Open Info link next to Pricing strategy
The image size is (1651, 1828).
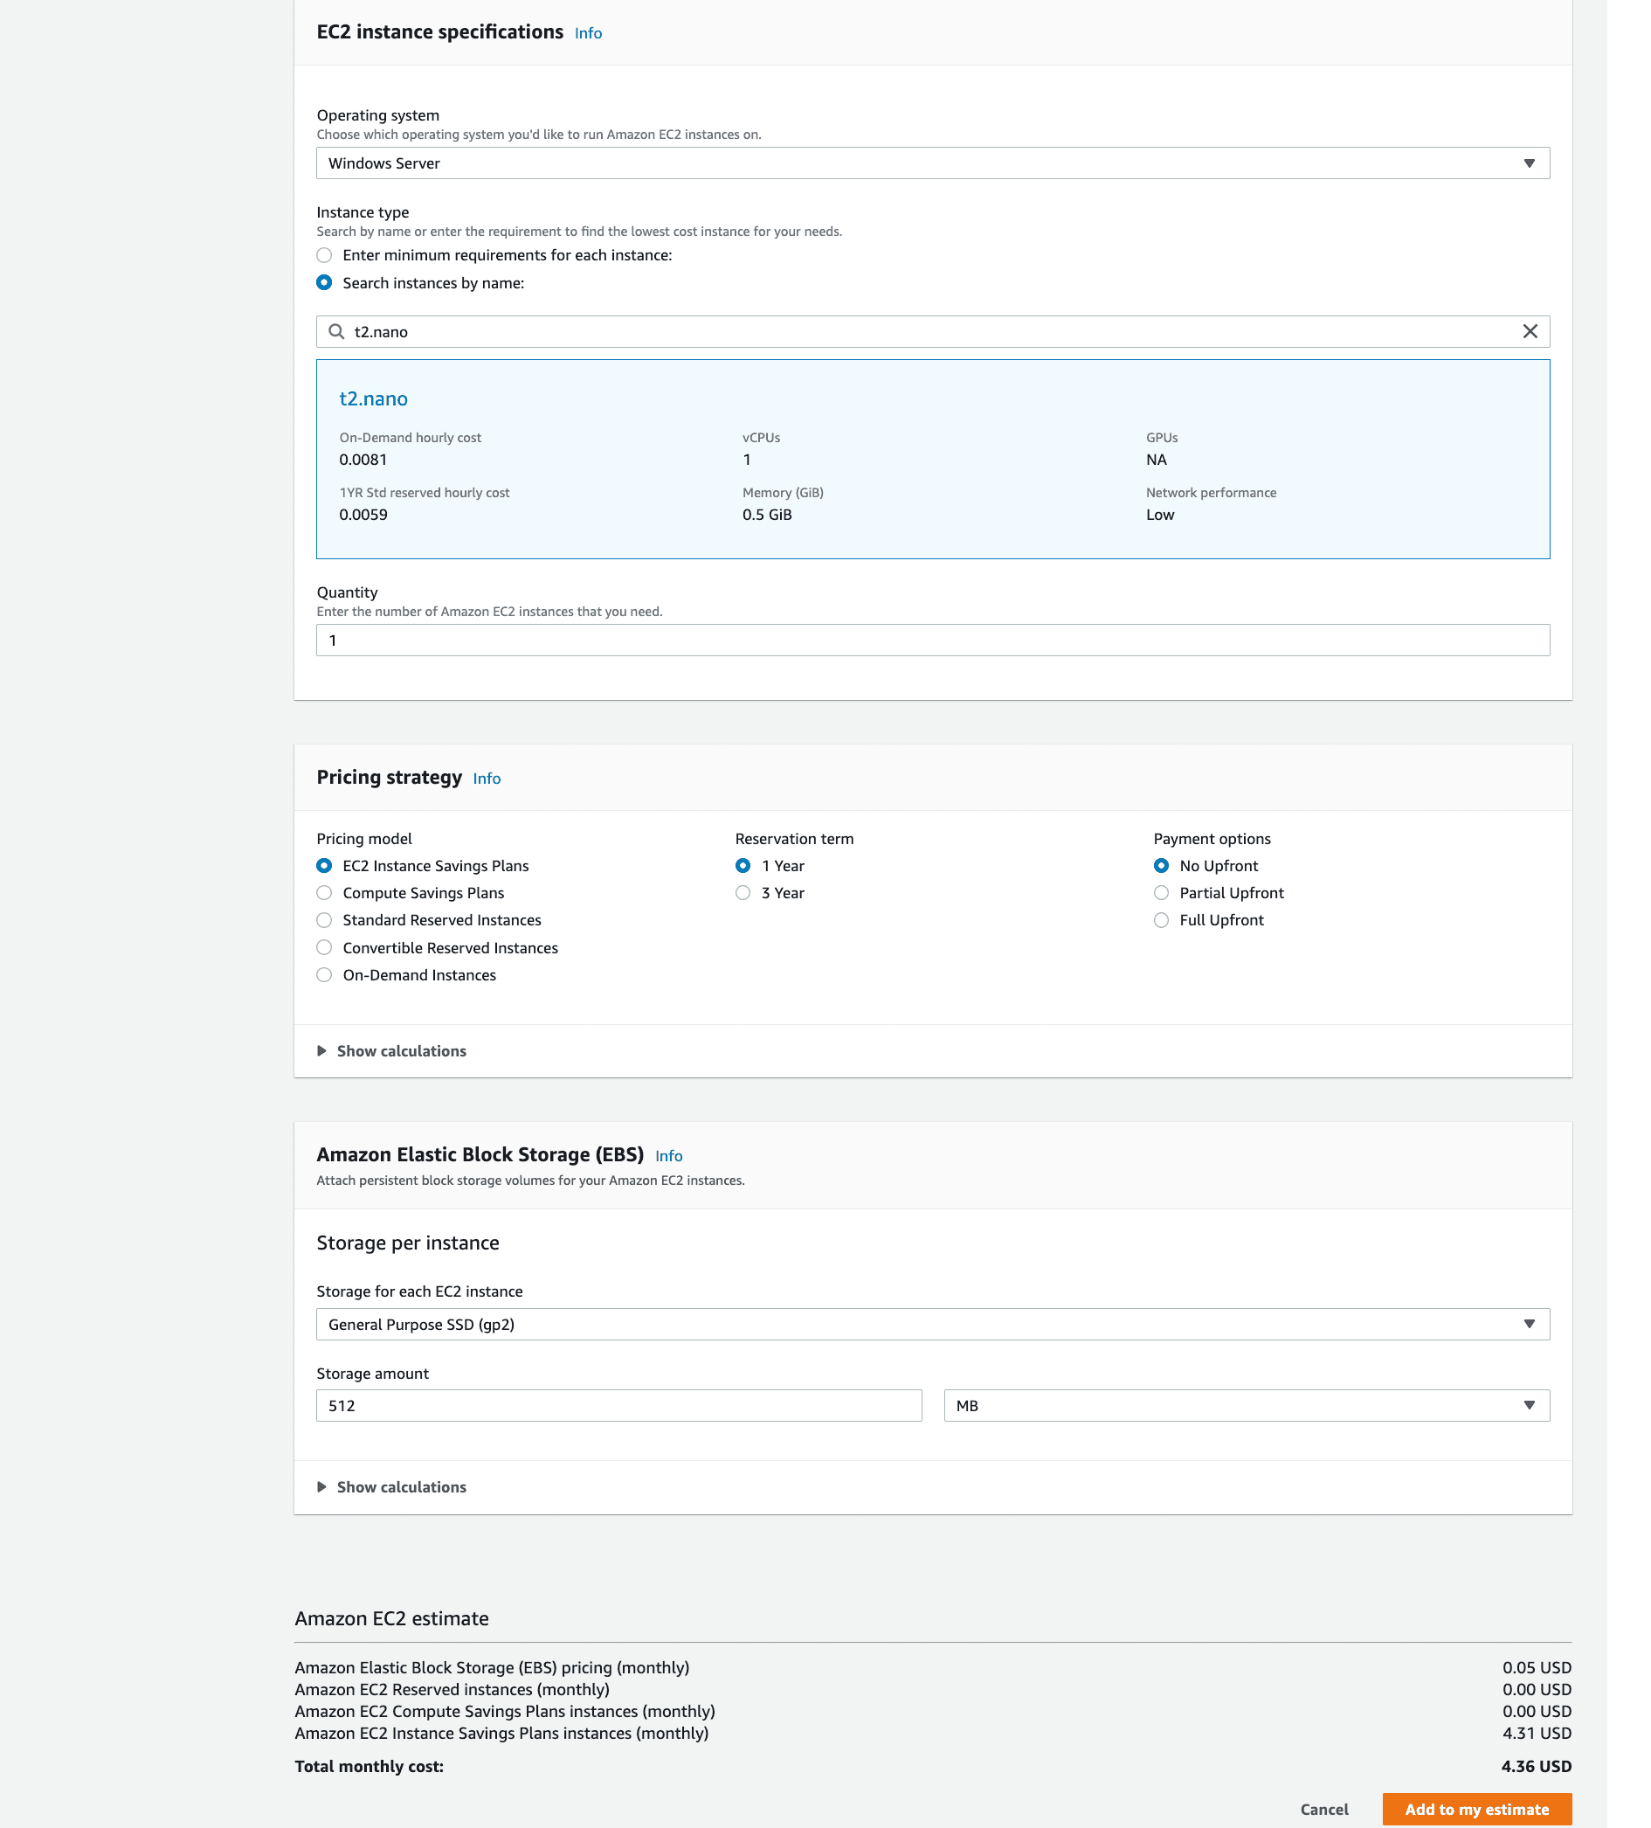487,779
